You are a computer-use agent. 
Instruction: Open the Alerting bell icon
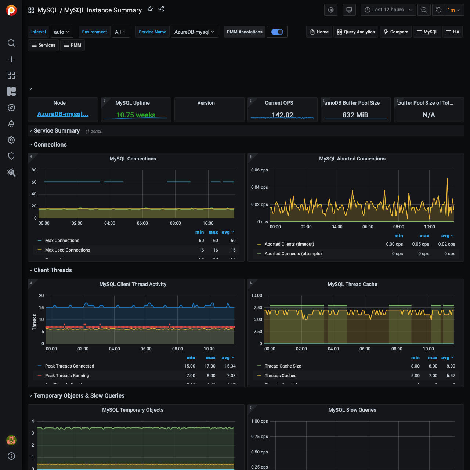(x=11, y=124)
